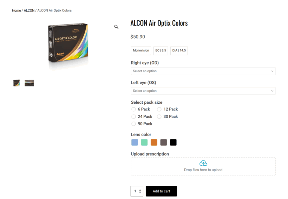The height and width of the screenshot is (199, 288).
Task: Click the cloud upload icon
Action: [x=203, y=163]
